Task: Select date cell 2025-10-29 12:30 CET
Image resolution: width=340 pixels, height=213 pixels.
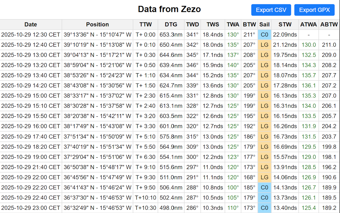Action: tap(31, 35)
